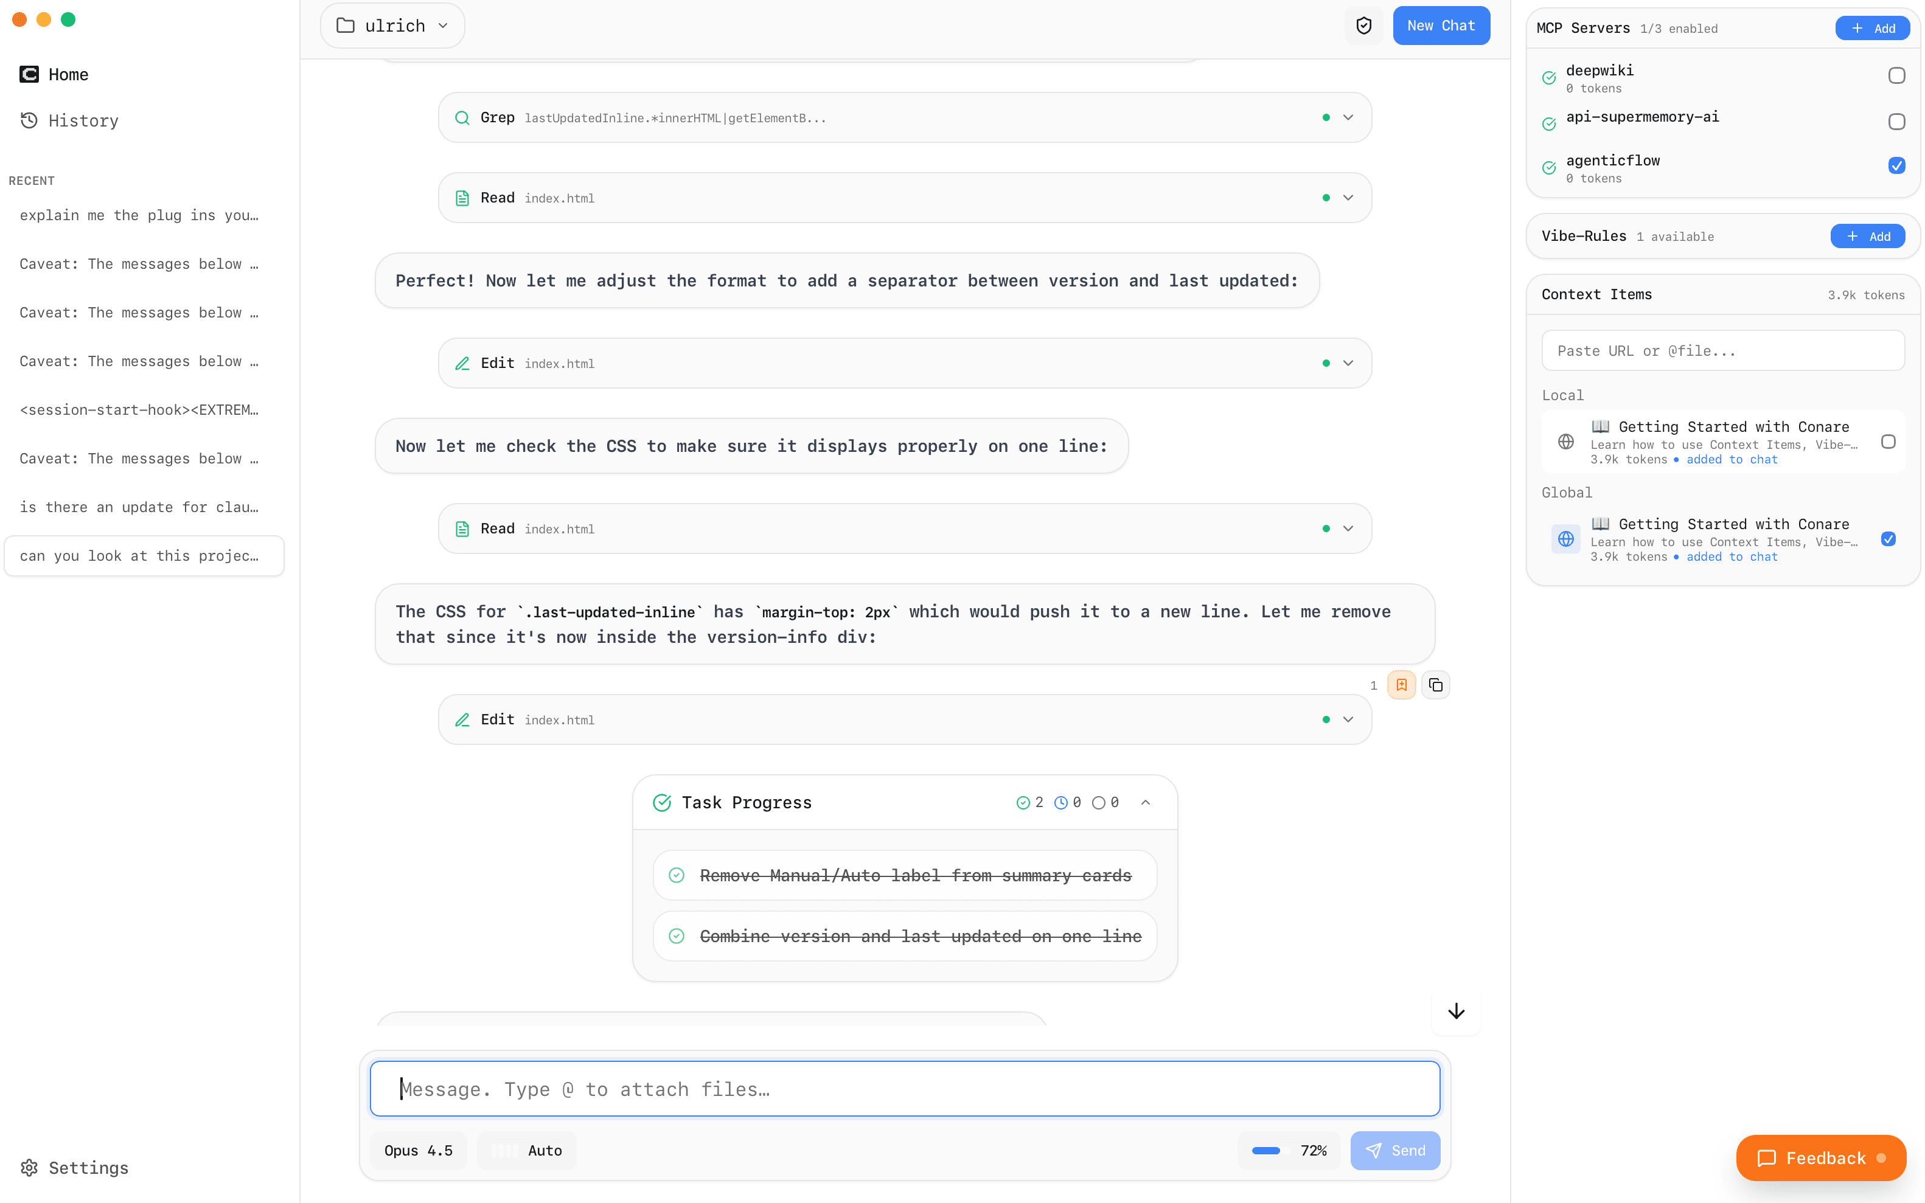This screenshot has width=1925, height=1203.
Task: Click the shield security icon
Action: coord(1363,26)
